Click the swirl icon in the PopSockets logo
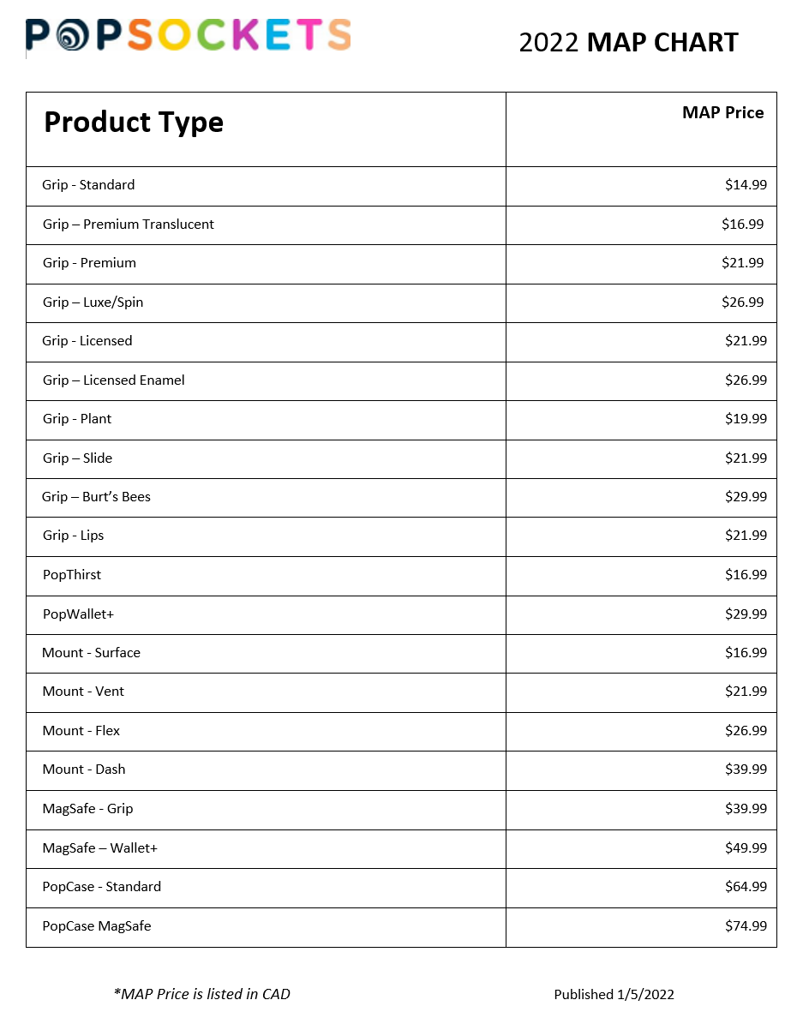 coord(73,35)
